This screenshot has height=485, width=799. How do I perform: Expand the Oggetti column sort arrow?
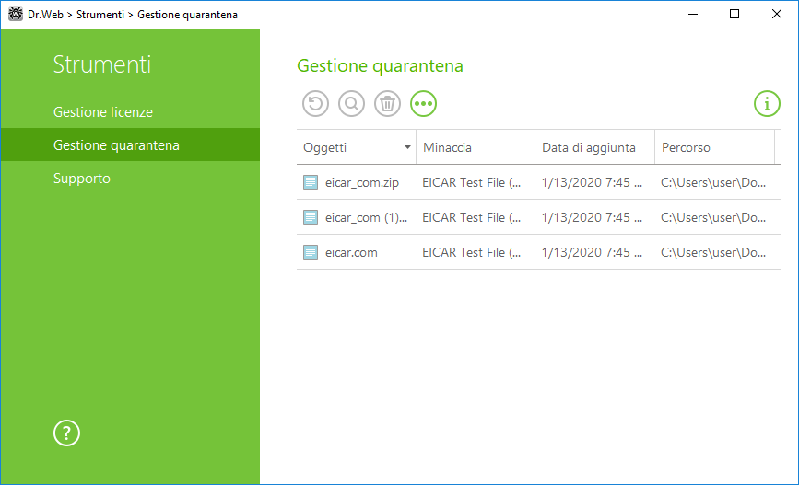pyautogui.click(x=407, y=148)
